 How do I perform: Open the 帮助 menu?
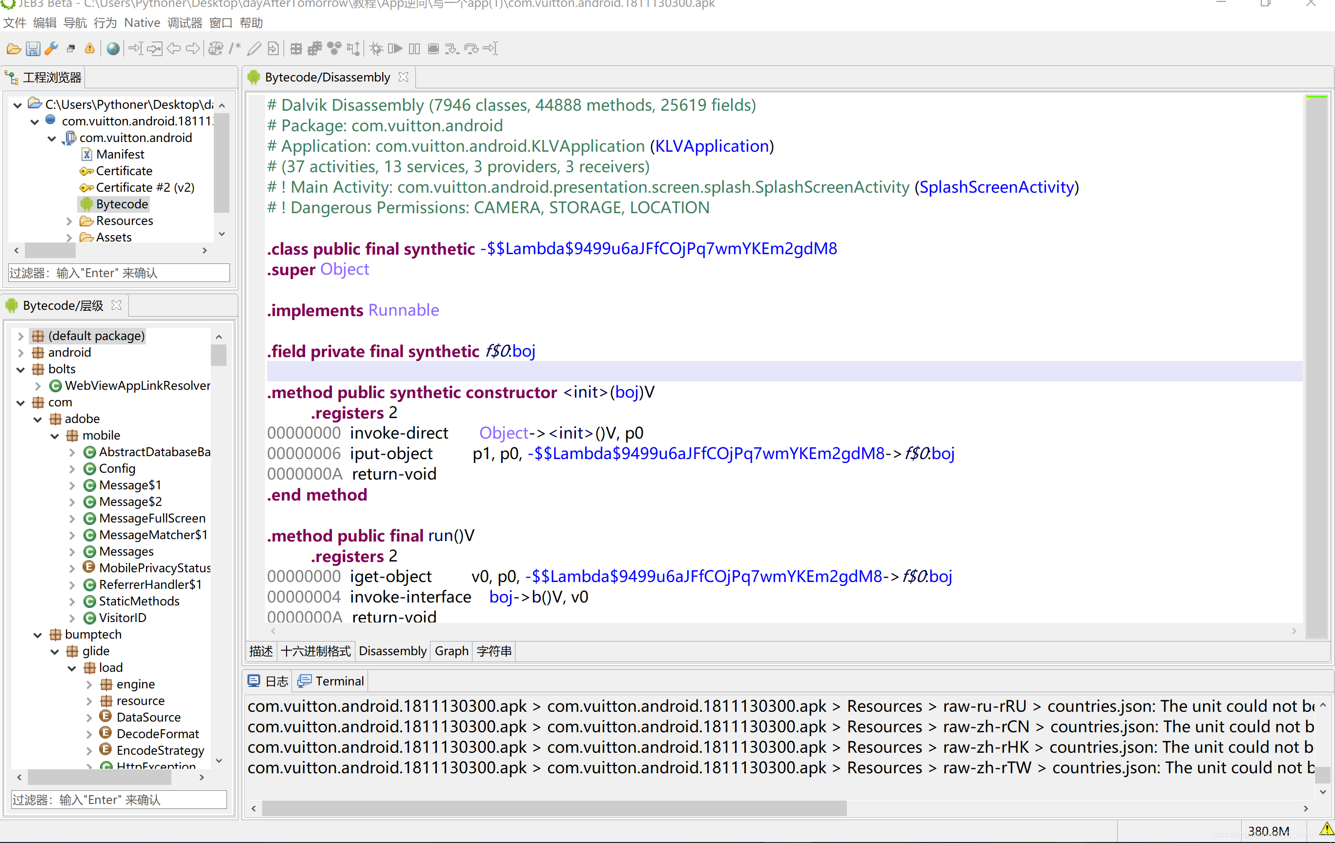(x=251, y=23)
